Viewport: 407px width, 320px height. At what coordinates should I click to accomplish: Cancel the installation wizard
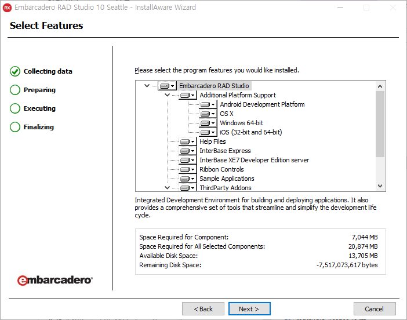point(375,309)
